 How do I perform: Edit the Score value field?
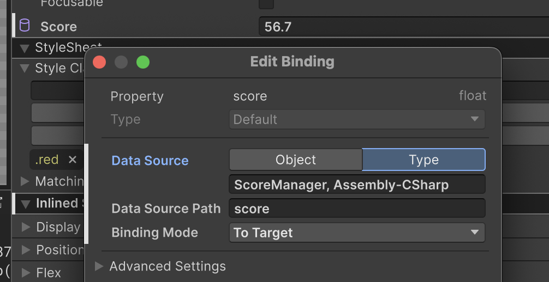coord(404,27)
